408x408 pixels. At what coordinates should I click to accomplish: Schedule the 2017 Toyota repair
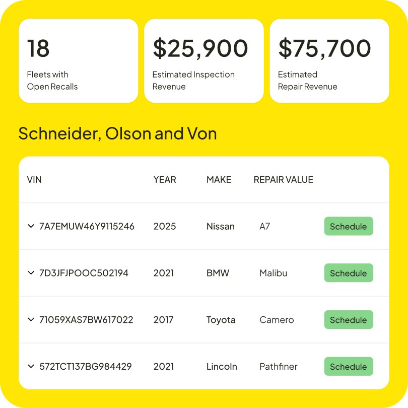[x=348, y=320]
